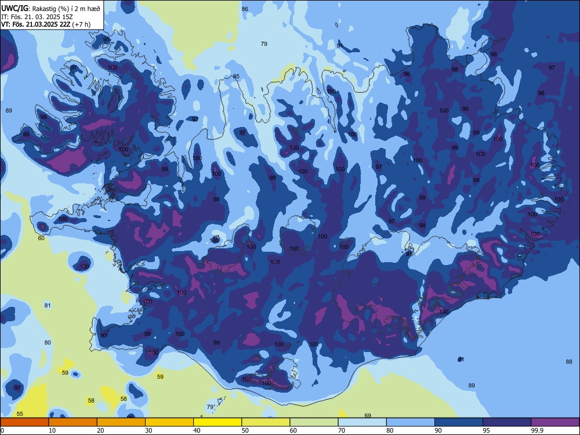This screenshot has height=435, width=580.
Task: Click the map value "88" at the eastern edge
Action: coord(569,361)
